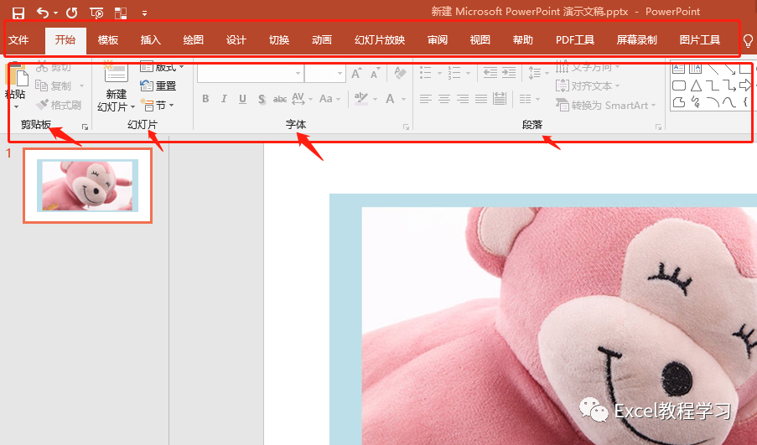Viewport: 757px width, 445px height.
Task: Switch to the 切换 tab
Action: [x=279, y=40]
